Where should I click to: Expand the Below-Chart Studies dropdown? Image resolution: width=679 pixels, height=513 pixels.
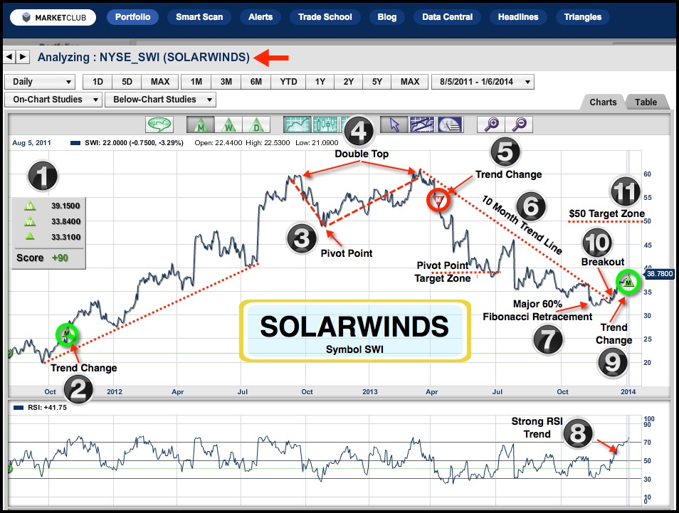(x=160, y=100)
